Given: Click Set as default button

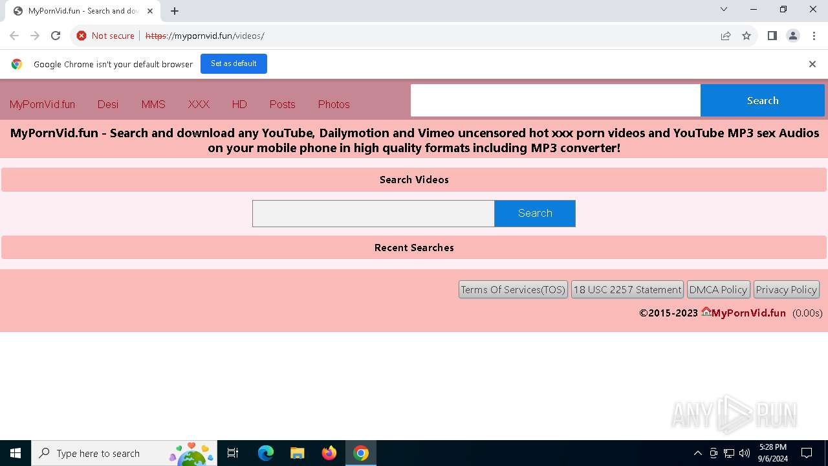Looking at the screenshot, I should pos(234,63).
